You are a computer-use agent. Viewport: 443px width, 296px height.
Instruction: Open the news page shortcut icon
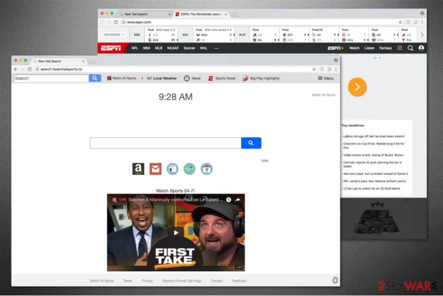pos(172,169)
